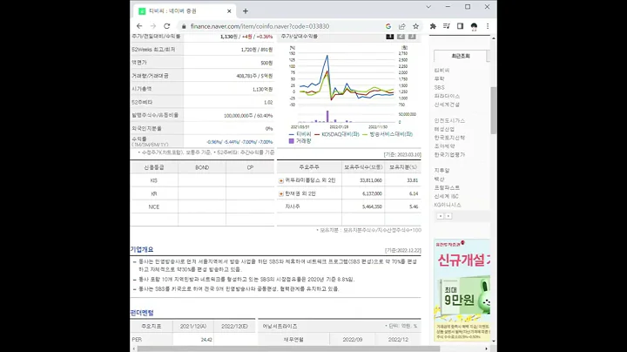
Task: Click the page vertical scrollbar thumb
Action: click(x=494, y=110)
